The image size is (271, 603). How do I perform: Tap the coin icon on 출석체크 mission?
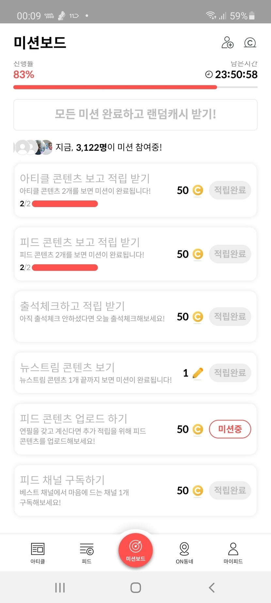198,317
